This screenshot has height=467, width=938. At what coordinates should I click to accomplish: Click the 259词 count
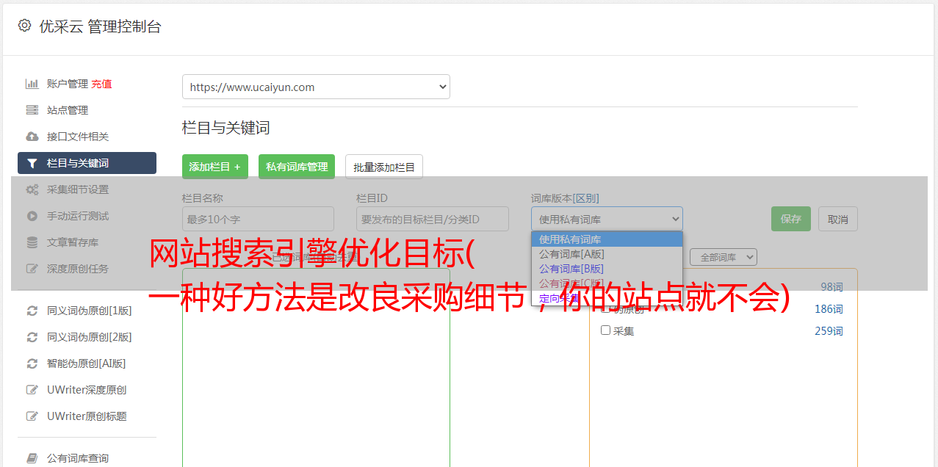(829, 331)
